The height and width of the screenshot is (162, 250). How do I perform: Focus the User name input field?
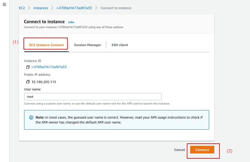pos(92,97)
